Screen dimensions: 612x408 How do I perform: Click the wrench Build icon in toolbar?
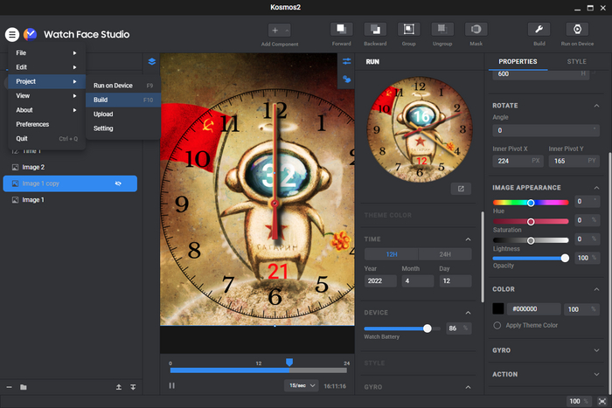539,30
